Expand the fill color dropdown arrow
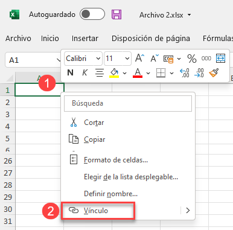The height and width of the screenshot is (230, 233). tap(124, 73)
